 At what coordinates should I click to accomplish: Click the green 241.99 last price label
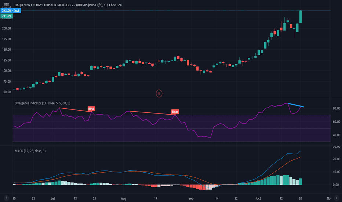pyautogui.click(x=6, y=16)
